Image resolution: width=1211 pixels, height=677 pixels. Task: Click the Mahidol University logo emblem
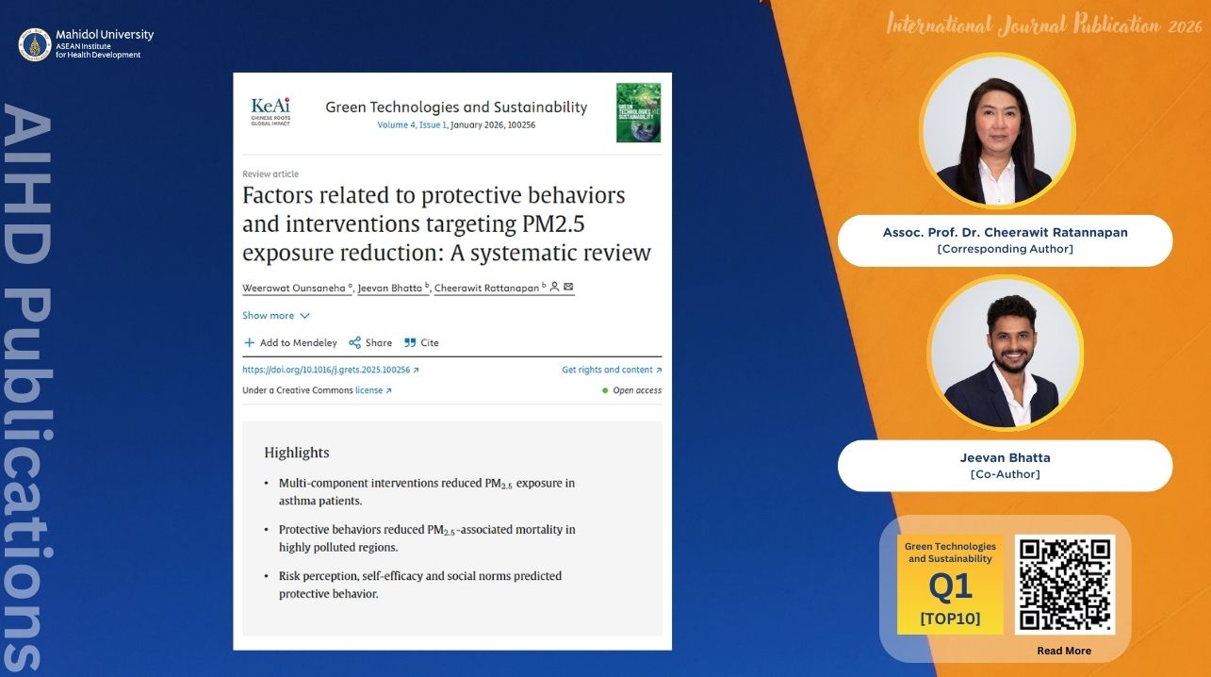click(x=35, y=44)
